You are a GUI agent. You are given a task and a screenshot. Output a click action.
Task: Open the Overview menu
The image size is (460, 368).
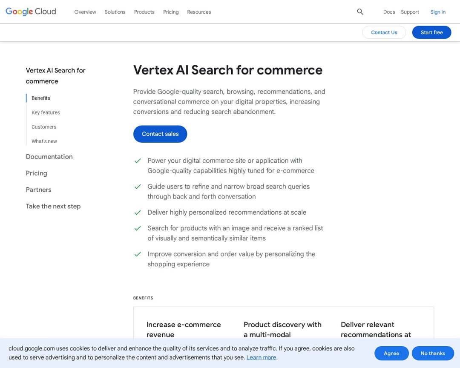[85, 12]
